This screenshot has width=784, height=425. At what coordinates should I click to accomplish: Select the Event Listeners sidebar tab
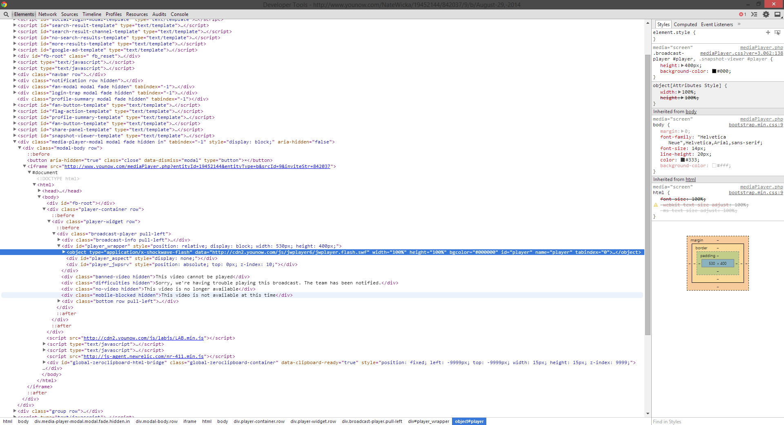pyautogui.click(x=717, y=25)
